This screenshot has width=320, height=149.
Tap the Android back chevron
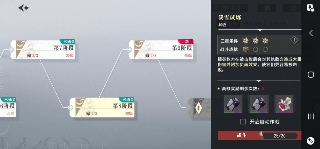click(311, 33)
